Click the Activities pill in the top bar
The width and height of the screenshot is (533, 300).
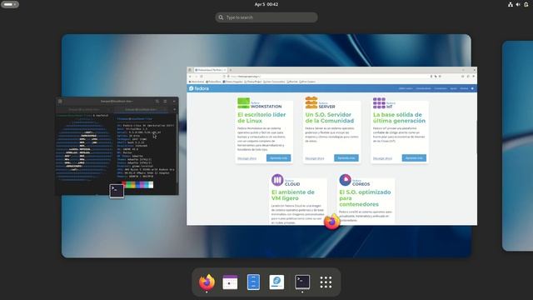9,4
